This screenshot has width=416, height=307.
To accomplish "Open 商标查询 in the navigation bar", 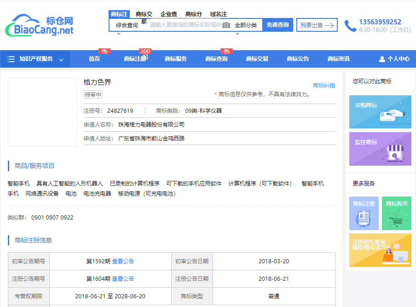I will pos(216,59).
